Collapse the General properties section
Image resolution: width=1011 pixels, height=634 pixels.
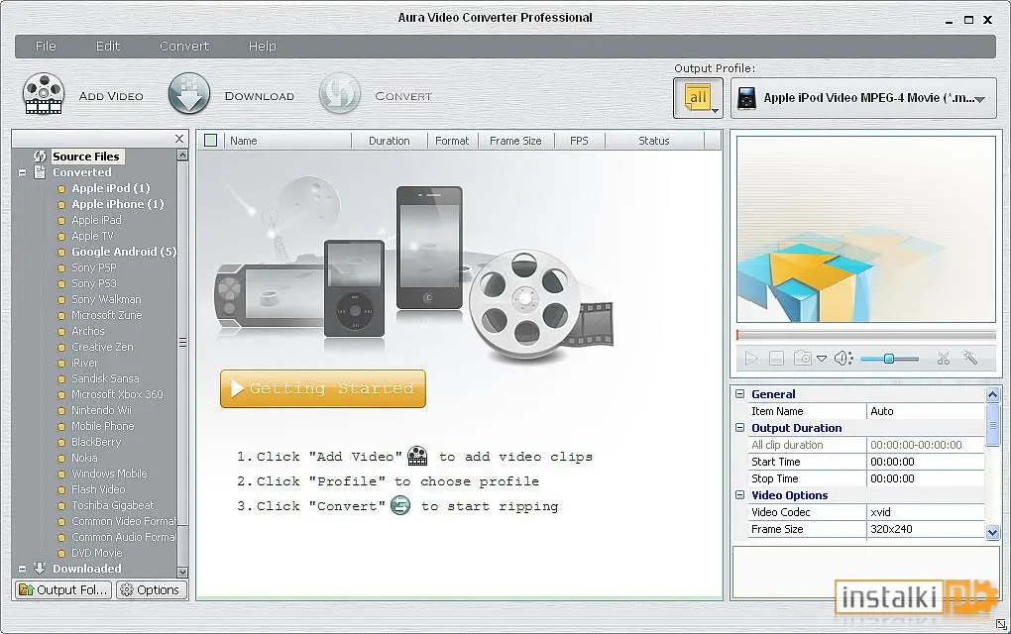coord(740,393)
